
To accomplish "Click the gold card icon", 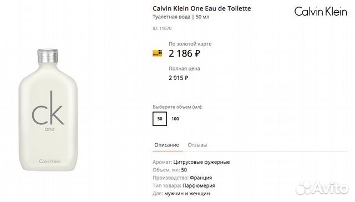I will tap(158, 53).
